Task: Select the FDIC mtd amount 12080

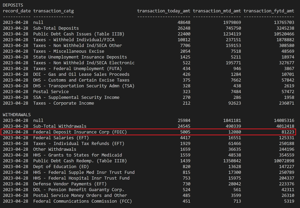Action: pyautogui.click(x=235, y=132)
